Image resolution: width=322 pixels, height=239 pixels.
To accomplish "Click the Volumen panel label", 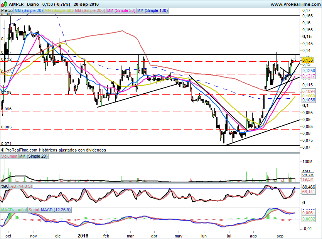I will point(9,156).
